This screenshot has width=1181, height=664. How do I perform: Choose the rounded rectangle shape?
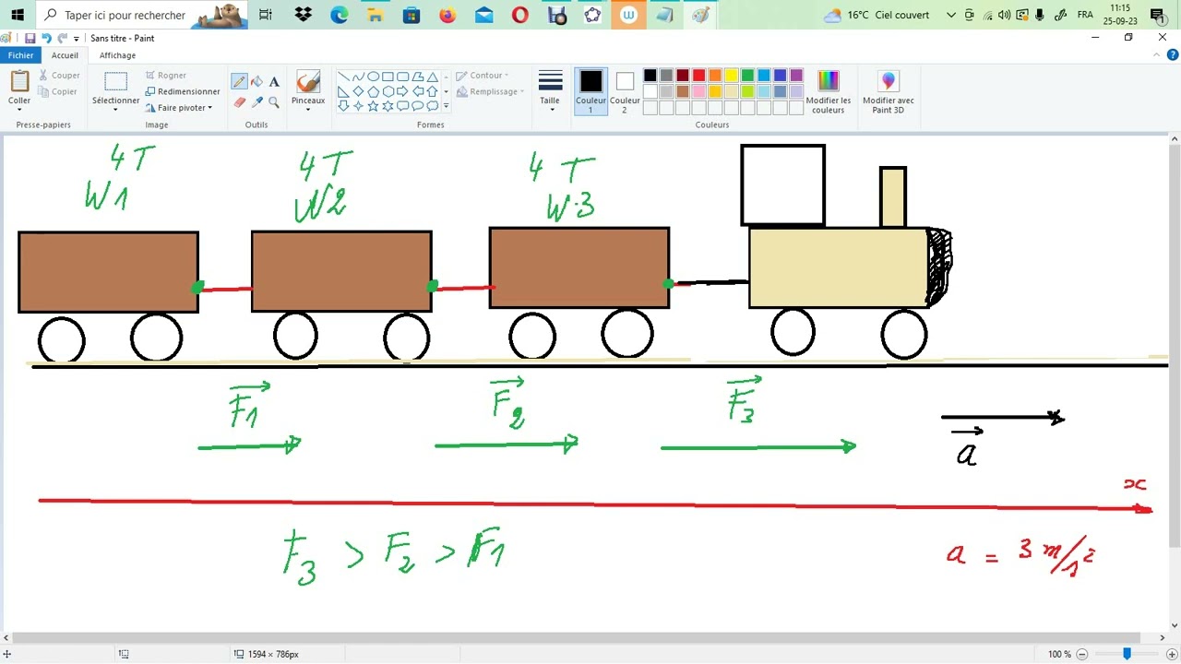(402, 77)
